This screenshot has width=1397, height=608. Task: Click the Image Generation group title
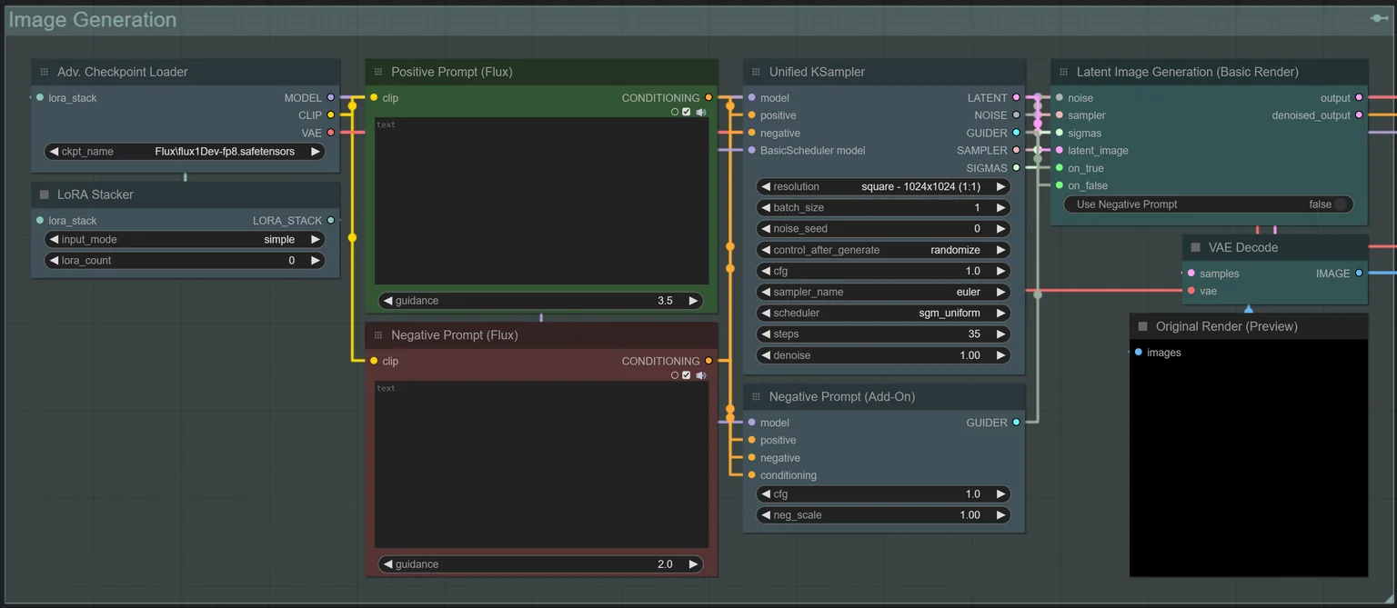pos(93,20)
